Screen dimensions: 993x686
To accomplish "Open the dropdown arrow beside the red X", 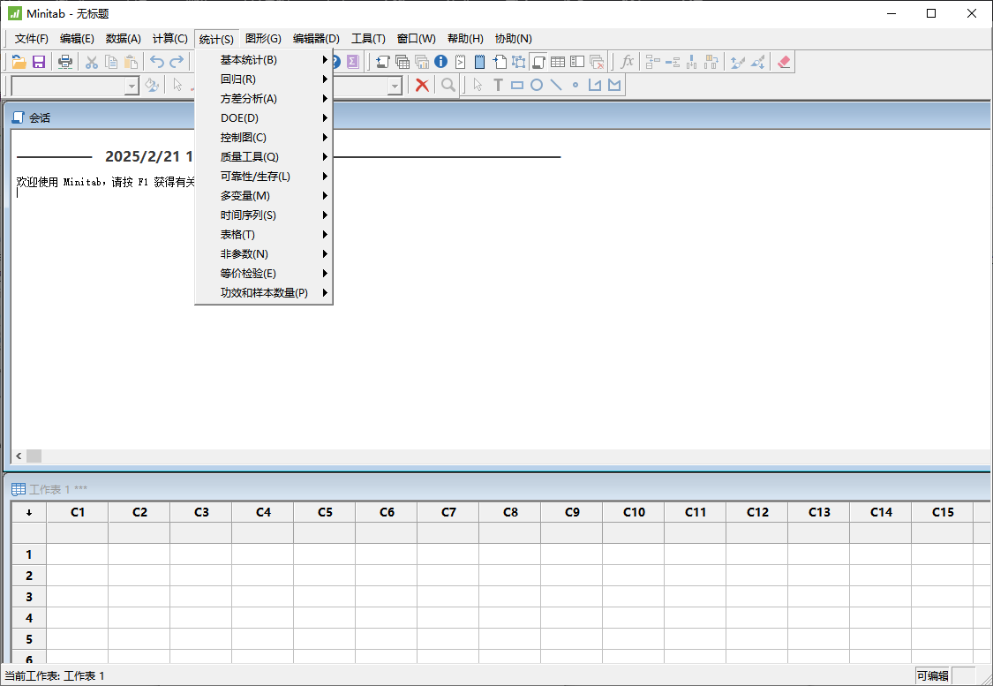I will [395, 86].
